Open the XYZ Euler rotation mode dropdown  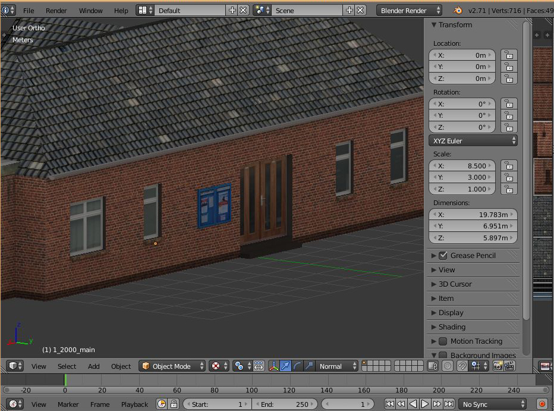pos(473,141)
